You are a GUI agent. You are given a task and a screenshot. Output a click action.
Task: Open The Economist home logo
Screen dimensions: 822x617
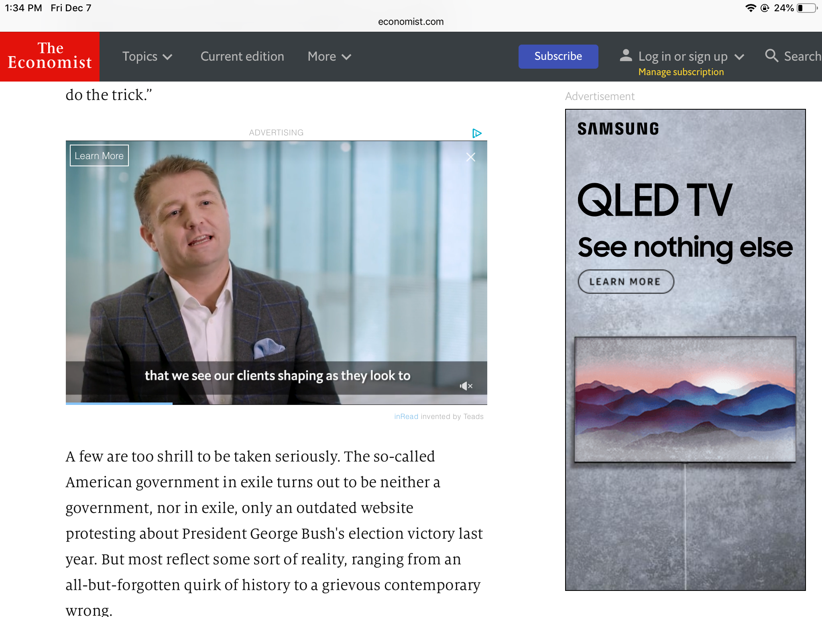(x=50, y=57)
